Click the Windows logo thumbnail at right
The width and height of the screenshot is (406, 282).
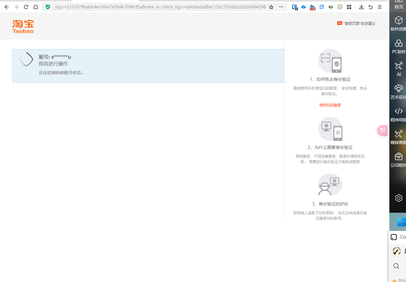tap(401, 222)
